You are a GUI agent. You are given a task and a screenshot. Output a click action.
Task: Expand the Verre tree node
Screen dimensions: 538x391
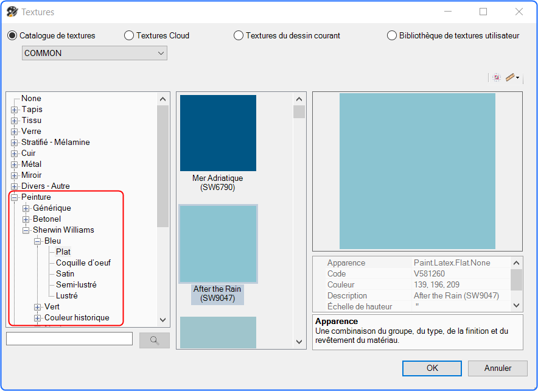pyautogui.click(x=15, y=132)
